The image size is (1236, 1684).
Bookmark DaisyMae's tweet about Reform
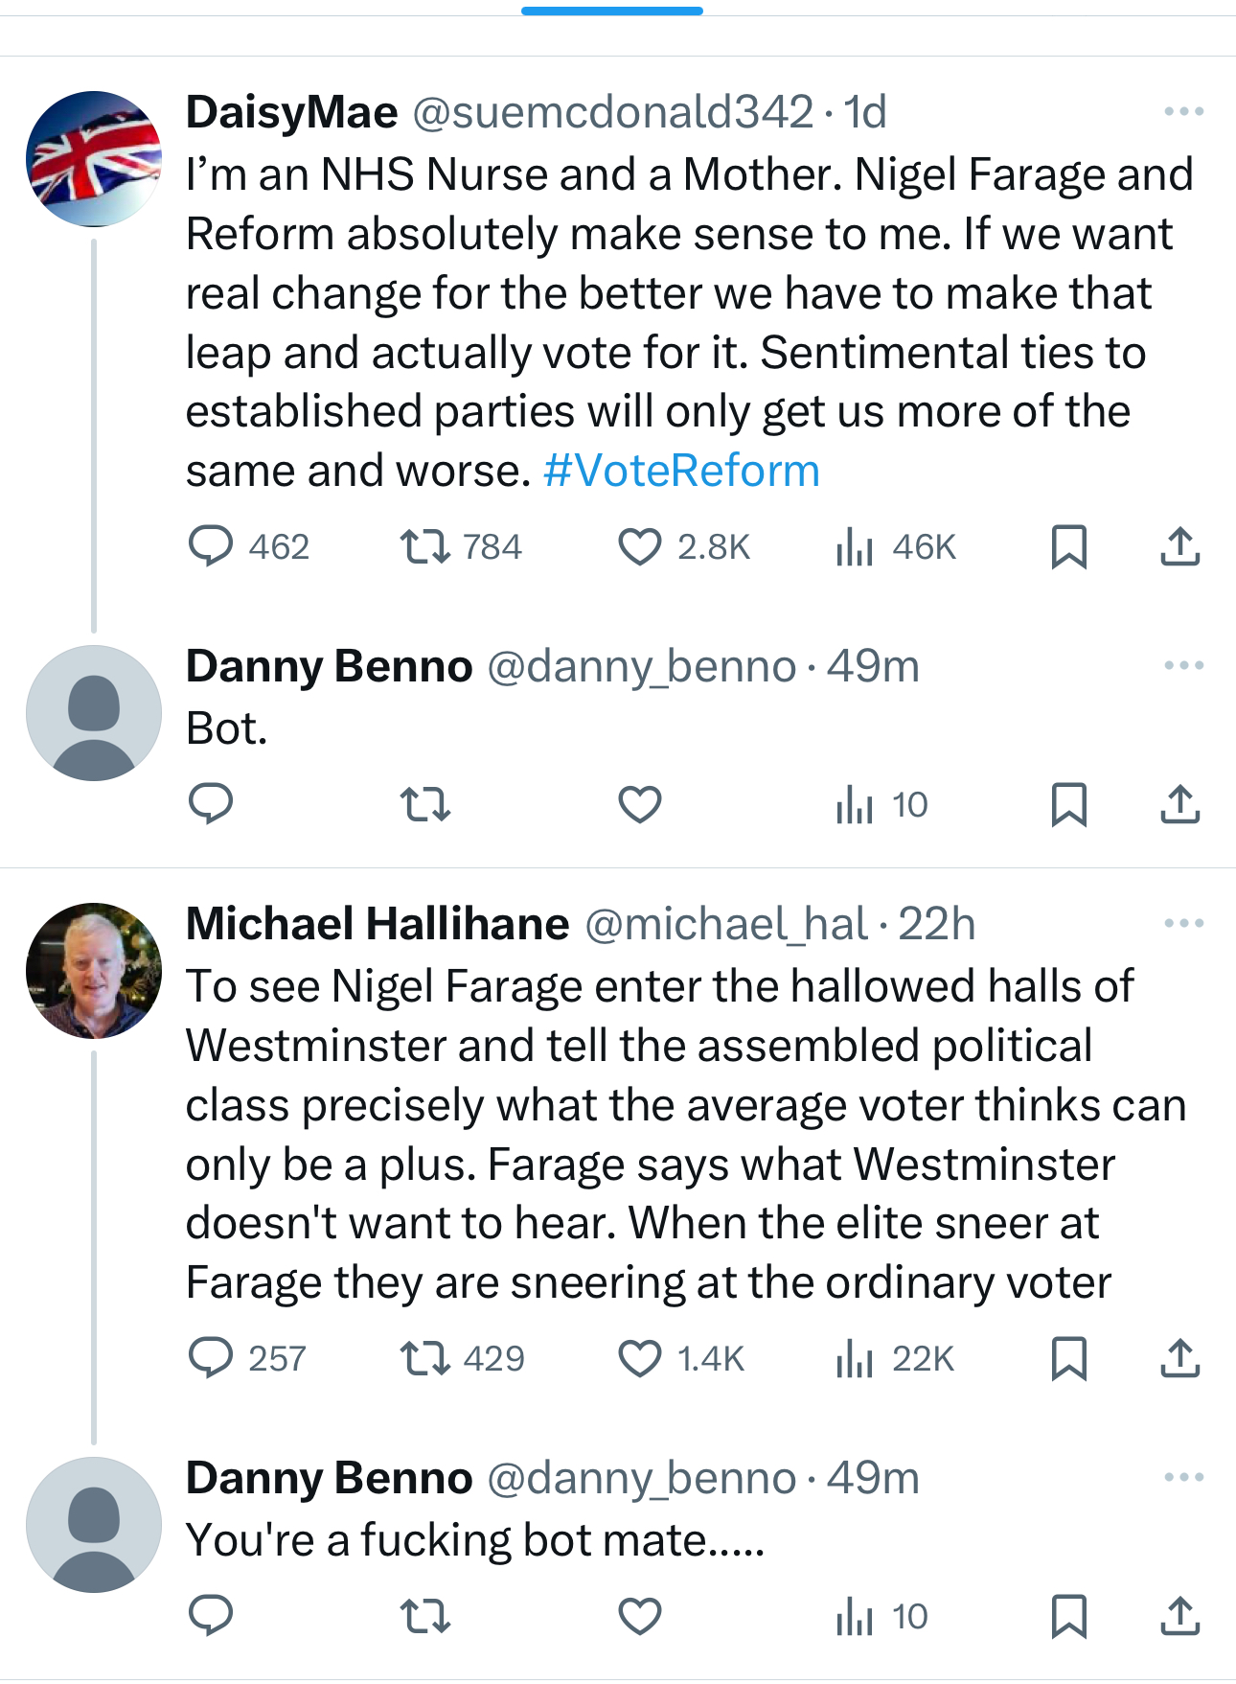pos(1068,546)
